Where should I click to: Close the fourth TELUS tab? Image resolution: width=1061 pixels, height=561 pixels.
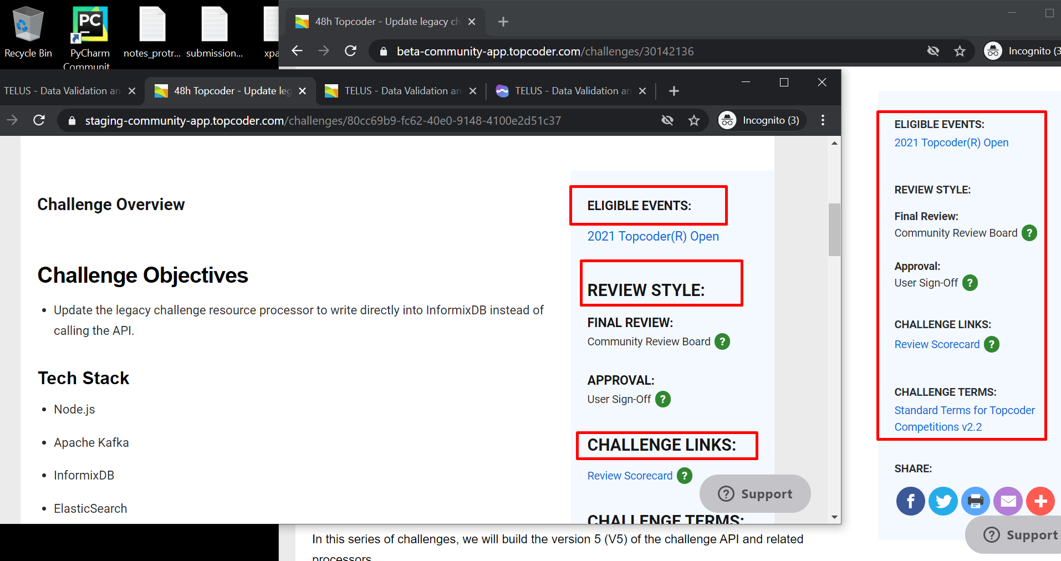pos(642,91)
